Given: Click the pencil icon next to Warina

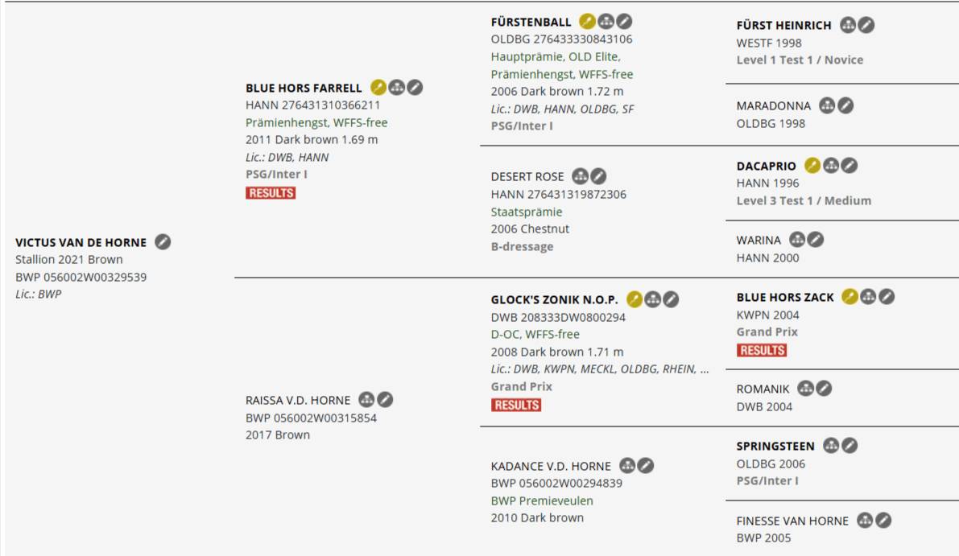Looking at the screenshot, I should click(816, 239).
